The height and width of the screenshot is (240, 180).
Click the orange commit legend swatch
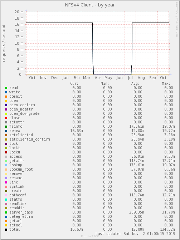6,97
